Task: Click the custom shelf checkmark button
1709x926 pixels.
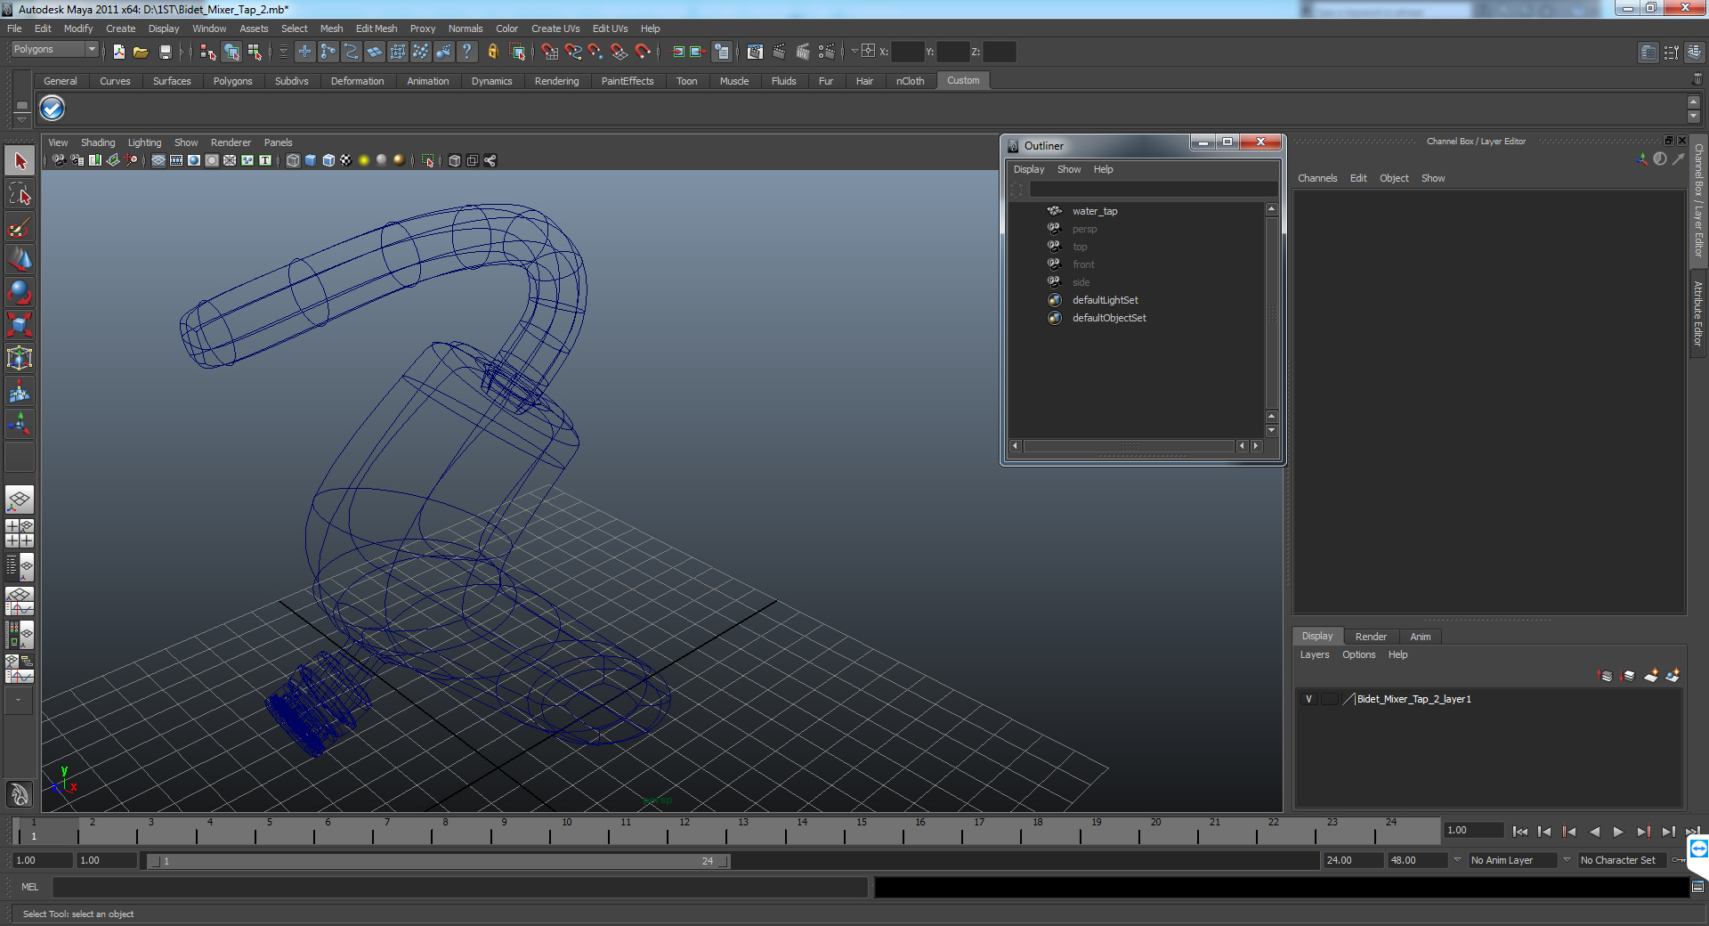Action: click(53, 109)
